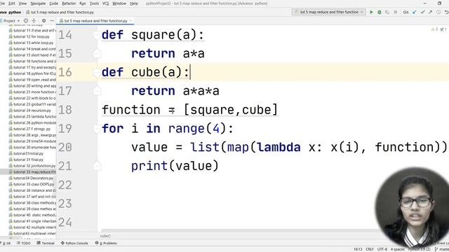Viewport: 449px width, 252px height.
Task: Open the Problems tool window
Action: 106,243
